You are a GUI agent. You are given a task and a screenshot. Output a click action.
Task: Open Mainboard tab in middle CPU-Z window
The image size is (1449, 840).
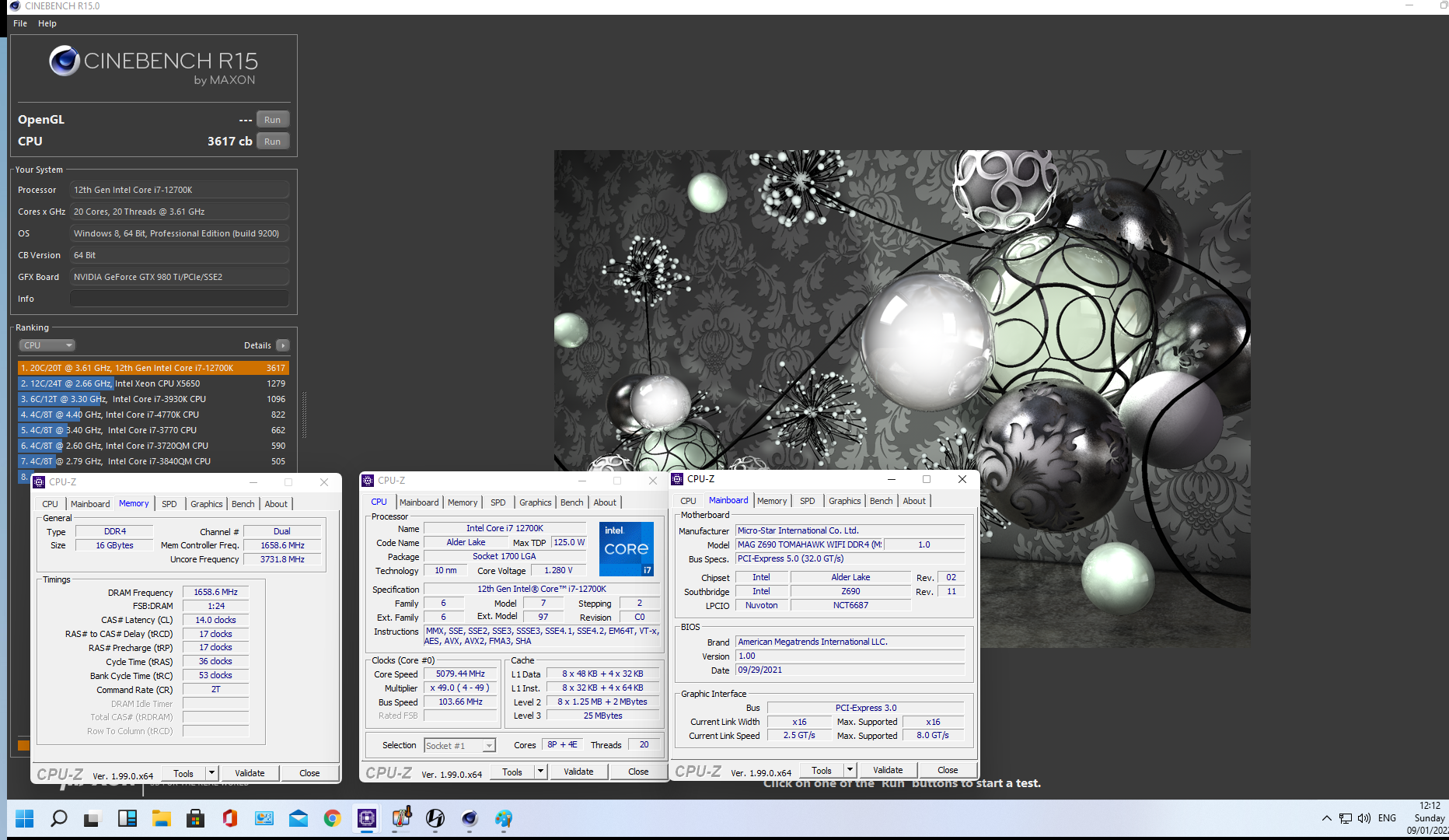tap(419, 502)
